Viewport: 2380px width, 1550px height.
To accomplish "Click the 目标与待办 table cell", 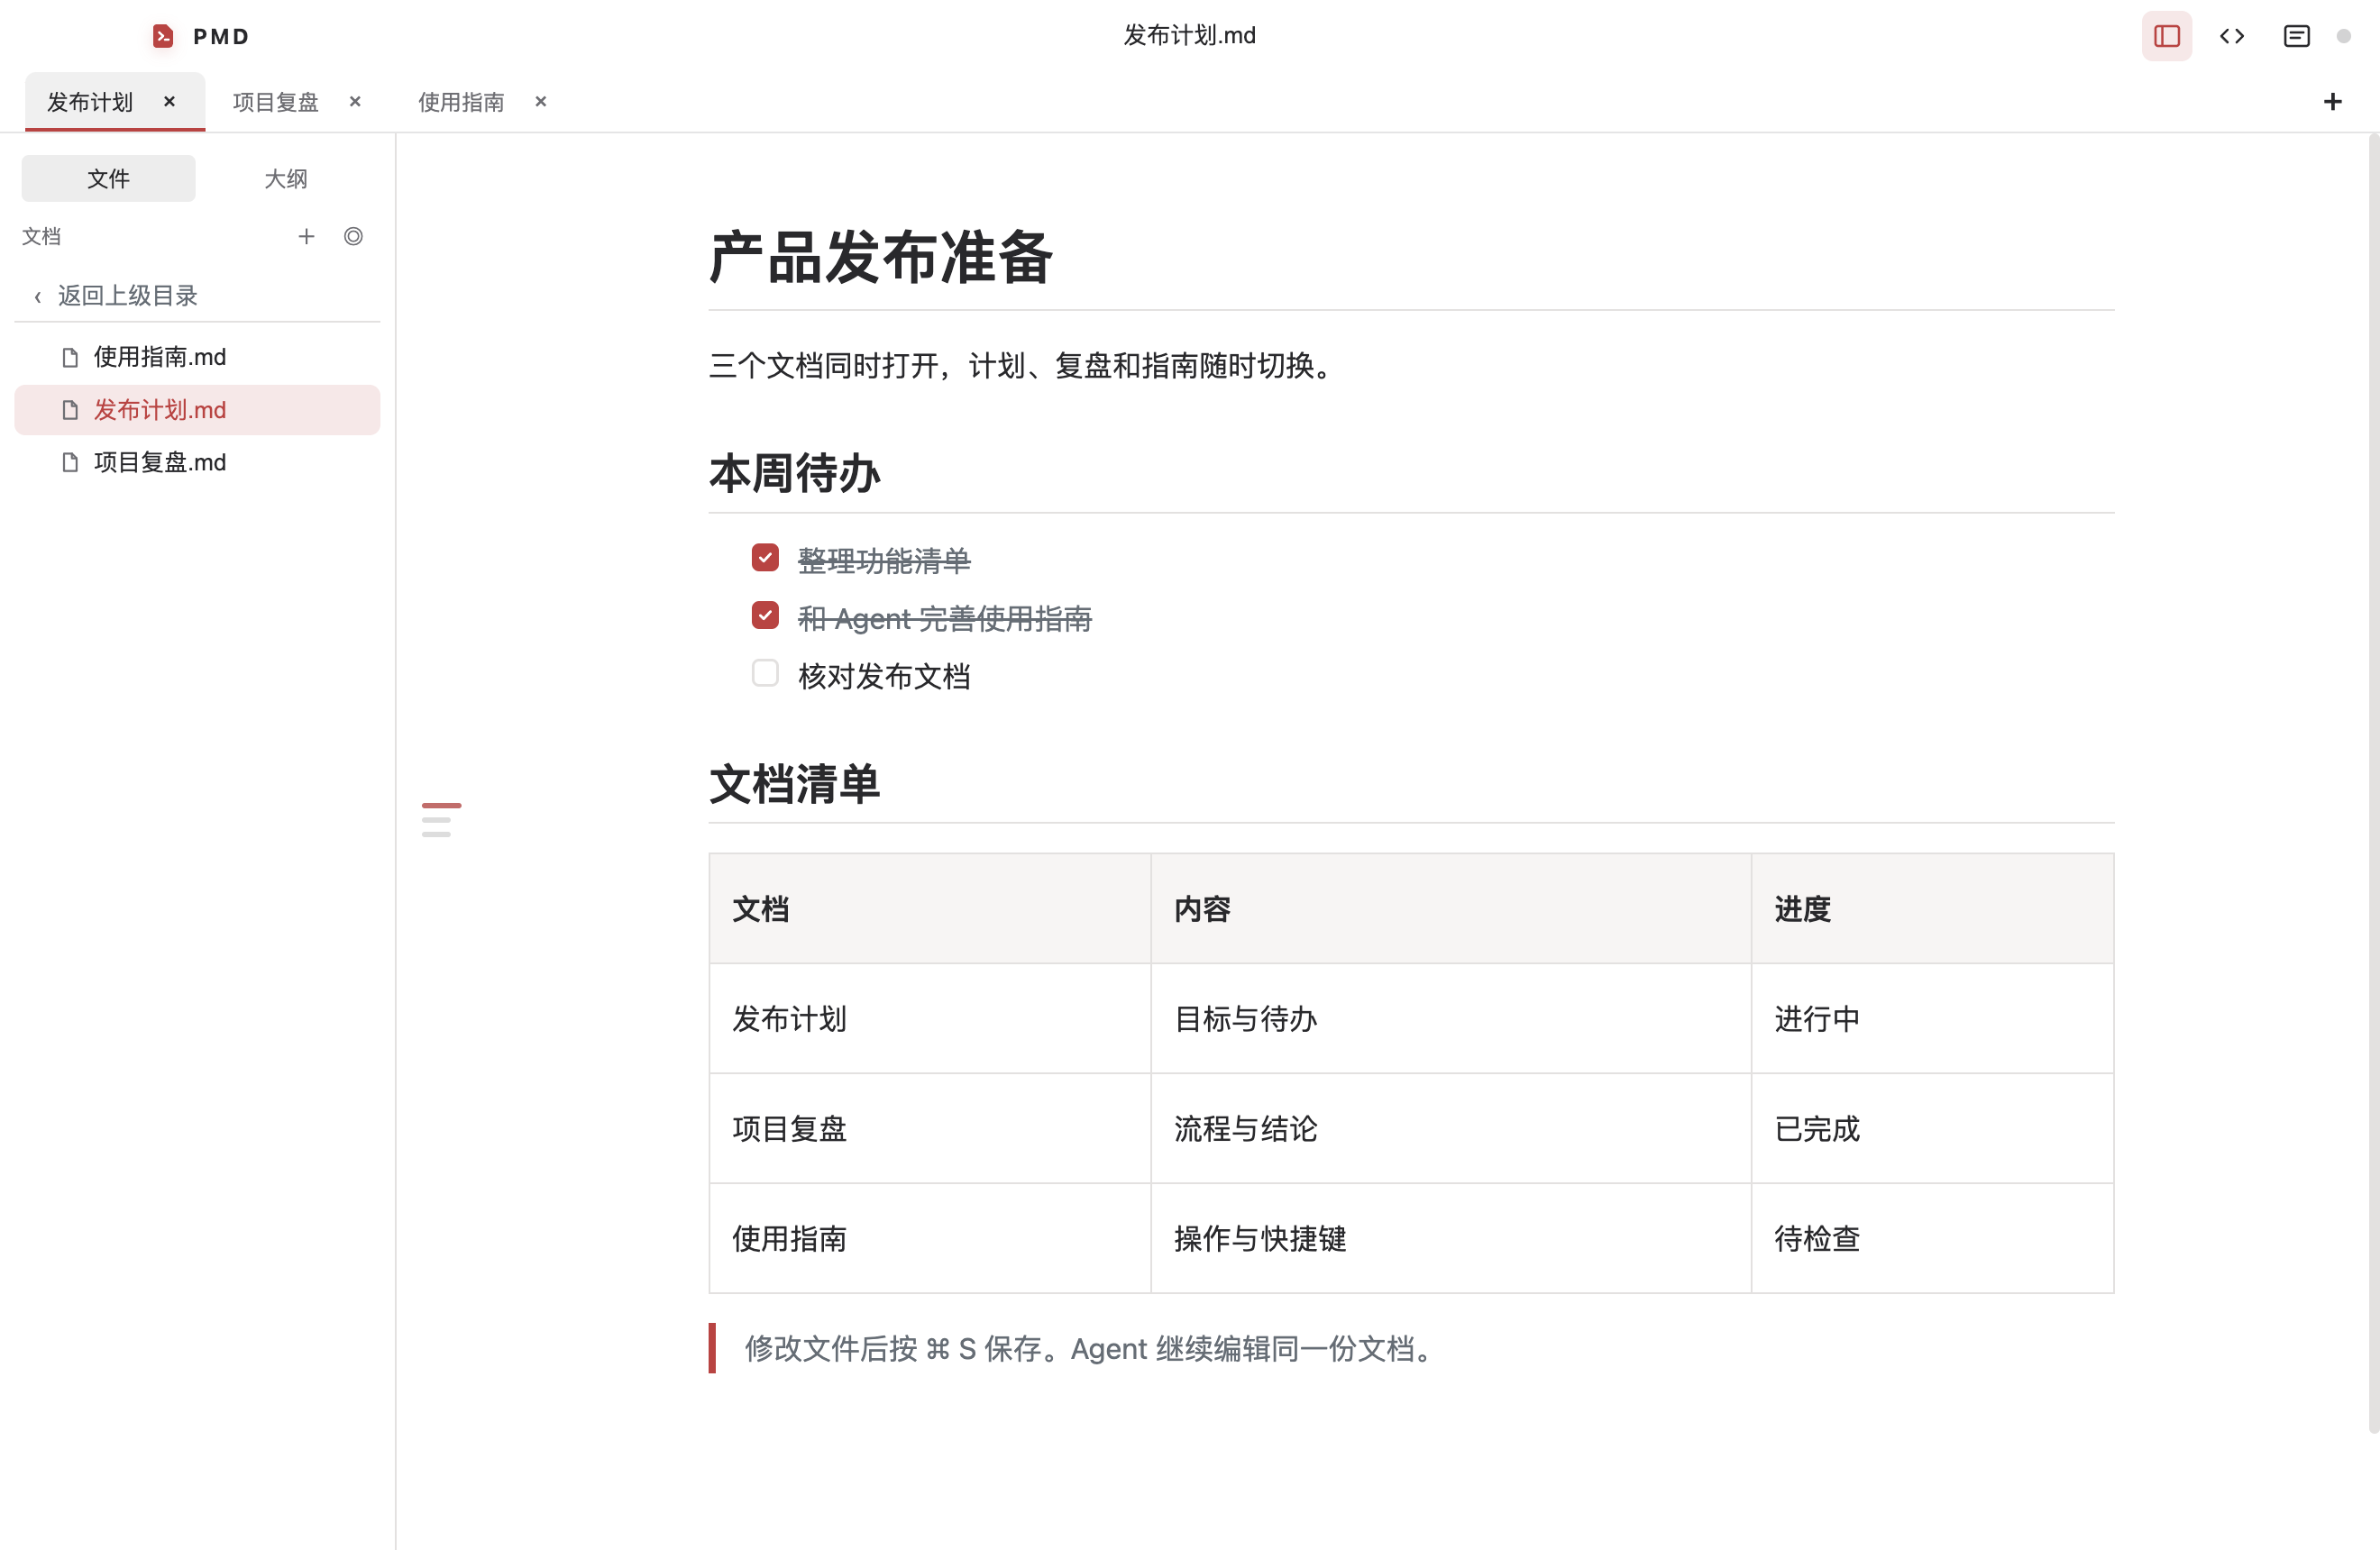I will (1451, 1018).
